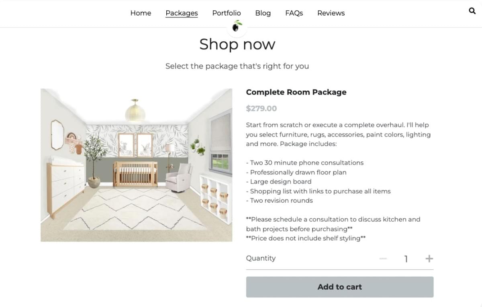Click the 'Select the package' subtitle
The height and width of the screenshot is (307, 482).
(x=237, y=66)
